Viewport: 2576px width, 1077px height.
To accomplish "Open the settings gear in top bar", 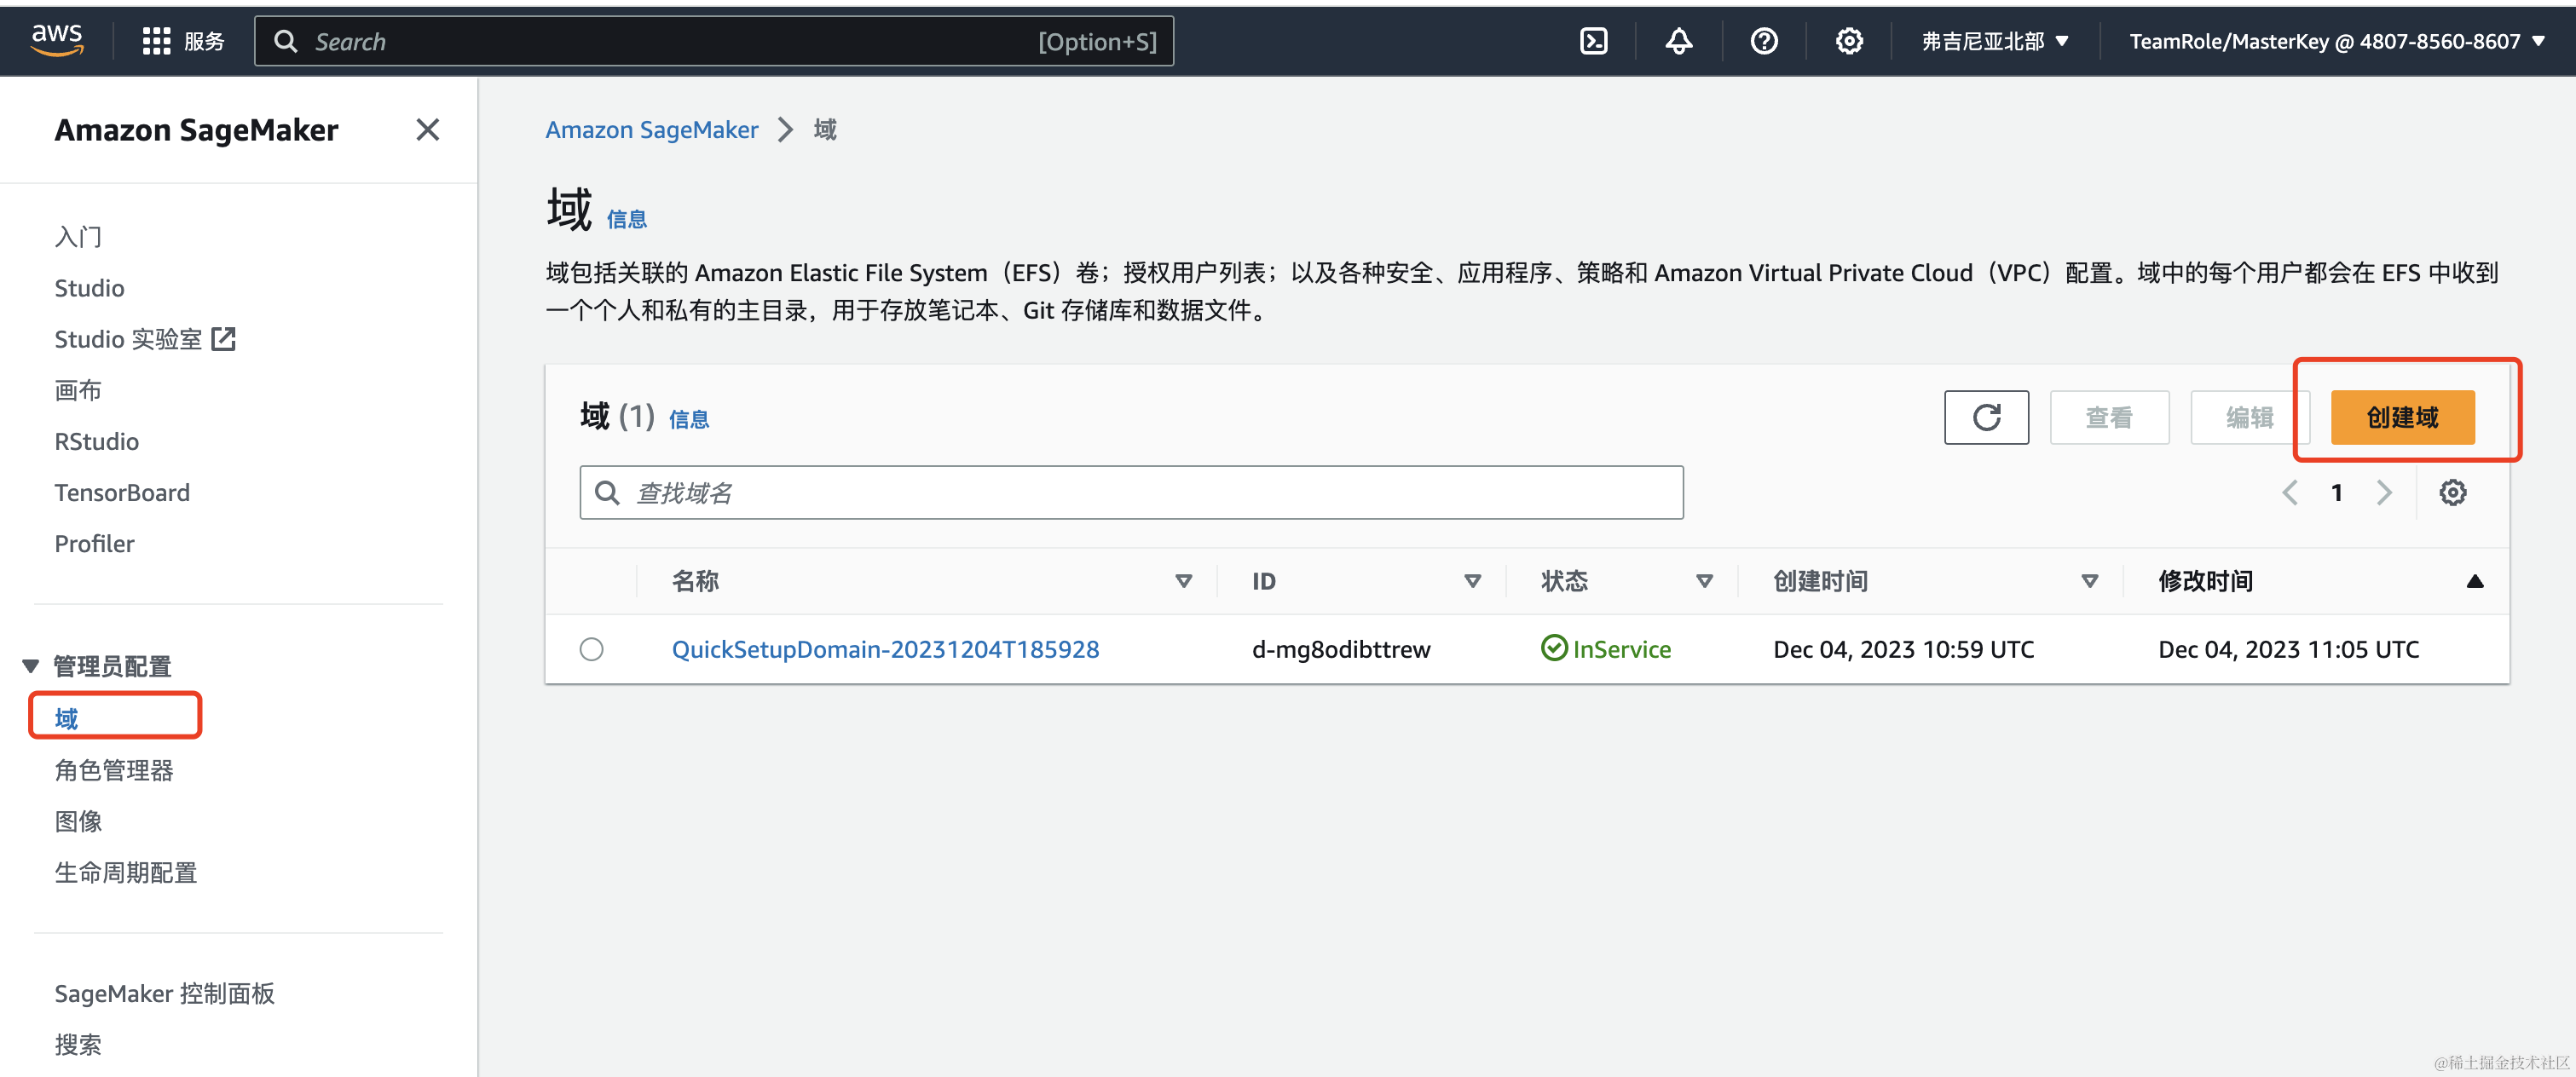I will coord(1848,41).
